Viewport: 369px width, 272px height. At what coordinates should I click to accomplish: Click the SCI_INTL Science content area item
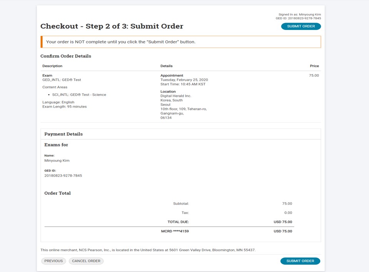[79, 95]
